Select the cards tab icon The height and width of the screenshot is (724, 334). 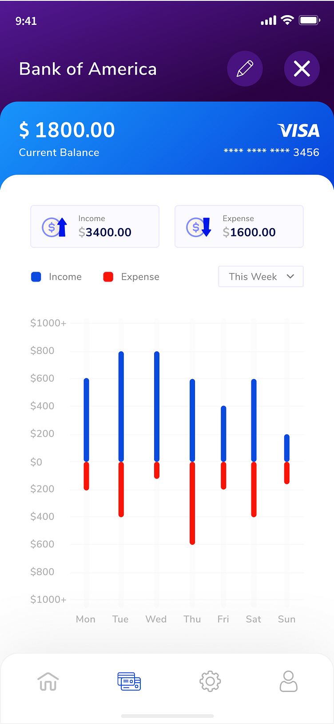[x=129, y=681]
